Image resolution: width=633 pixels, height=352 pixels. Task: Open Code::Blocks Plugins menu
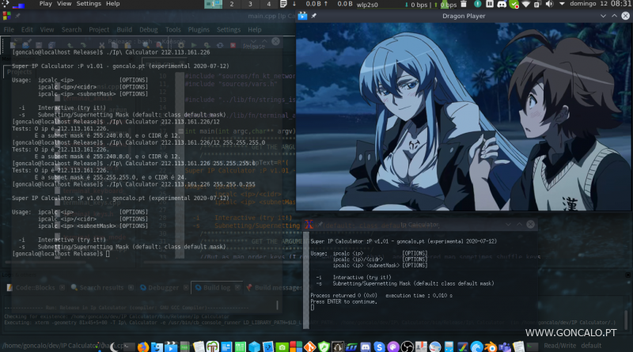[199, 30]
